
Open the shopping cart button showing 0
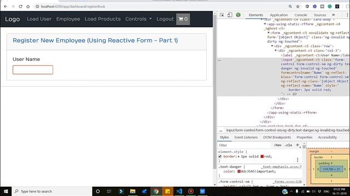(x=183, y=19)
